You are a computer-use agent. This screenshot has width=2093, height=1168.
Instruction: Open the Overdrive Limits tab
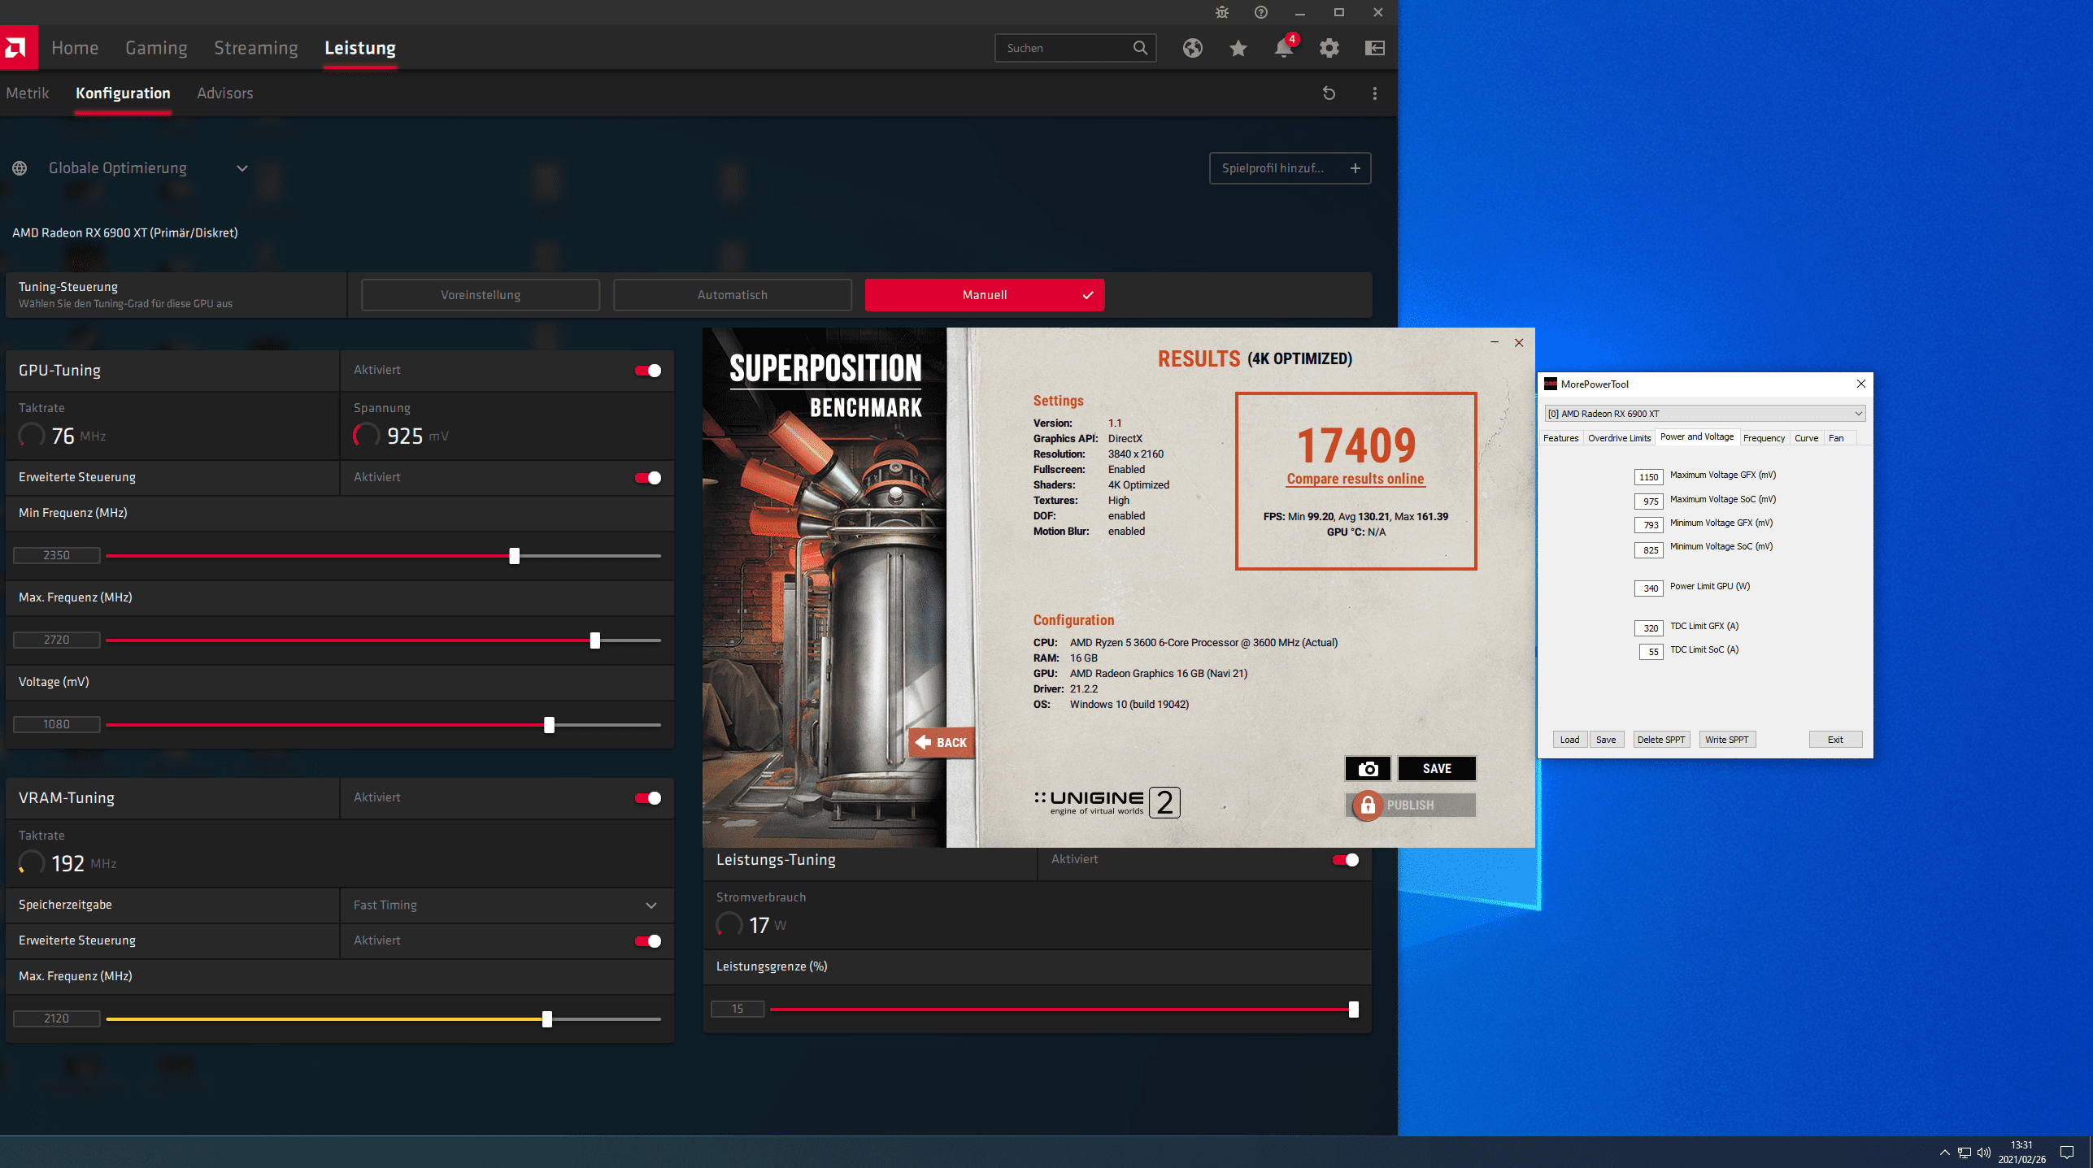click(1619, 438)
